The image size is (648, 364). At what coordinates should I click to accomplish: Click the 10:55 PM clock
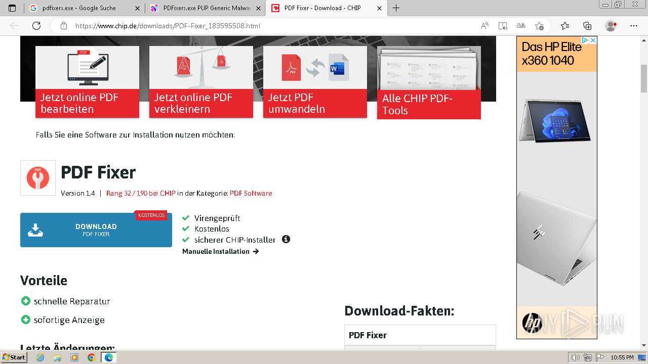tap(622, 357)
